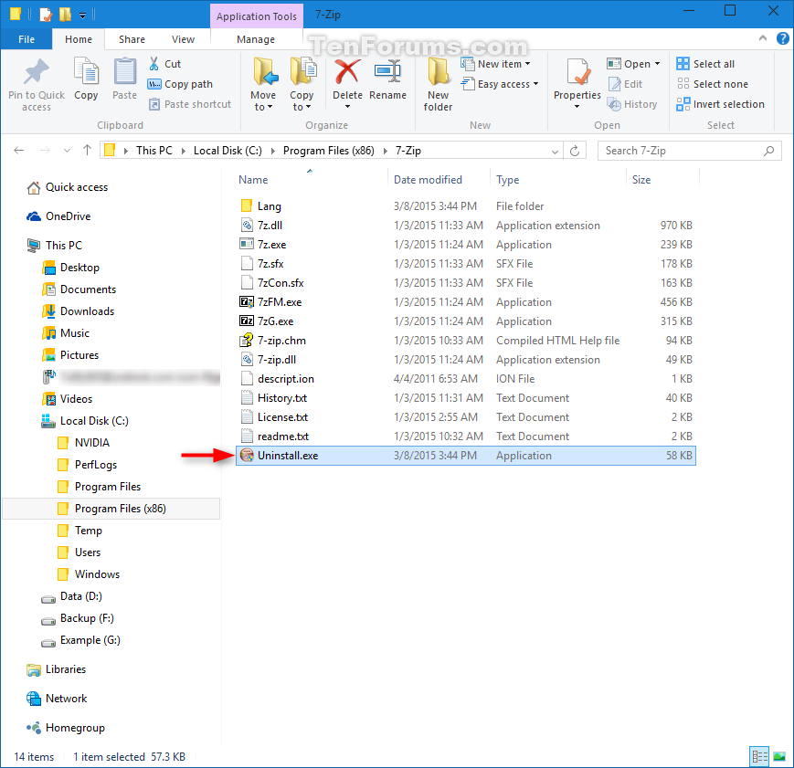Switch to the Home tab
Image resolution: width=794 pixels, height=768 pixels.
(x=79, y=39)
